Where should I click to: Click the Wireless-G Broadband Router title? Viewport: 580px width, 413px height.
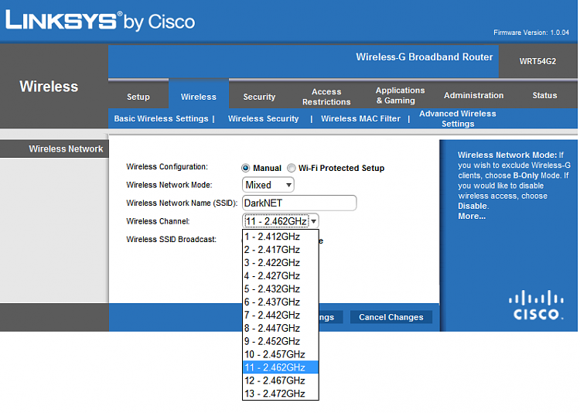coord(425,57)
